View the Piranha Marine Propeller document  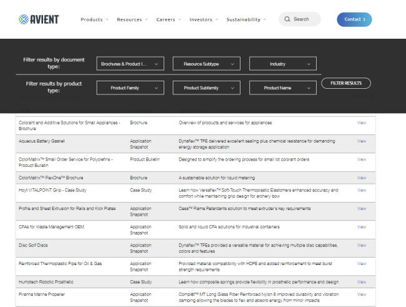tap(362, 294)
